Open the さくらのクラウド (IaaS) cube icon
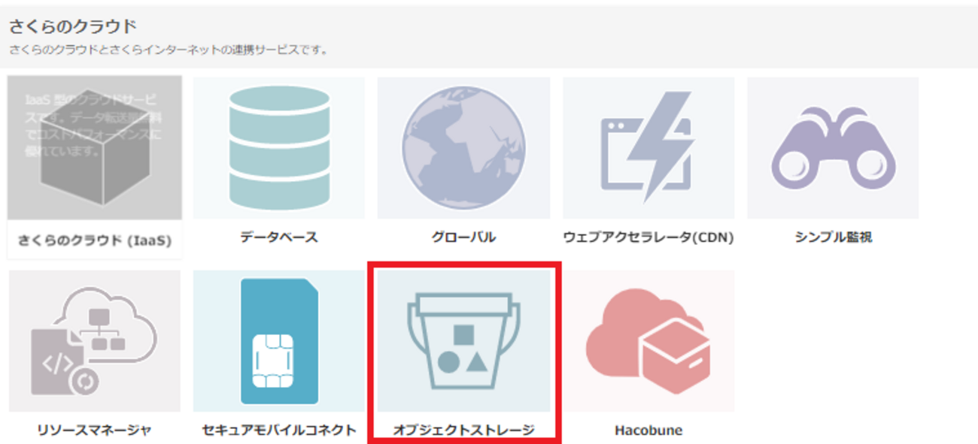 click(x=95, y=148)
